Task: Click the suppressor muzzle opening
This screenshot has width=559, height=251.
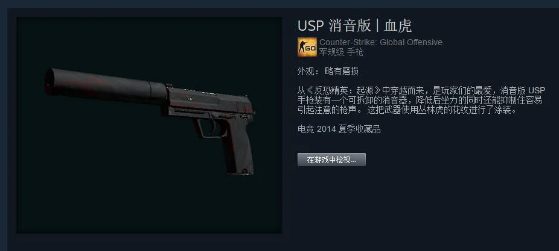Action: click(x=50, y=81)
